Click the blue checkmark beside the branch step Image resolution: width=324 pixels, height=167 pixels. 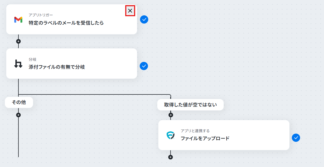pyautogui.click(x=144, y=66)
